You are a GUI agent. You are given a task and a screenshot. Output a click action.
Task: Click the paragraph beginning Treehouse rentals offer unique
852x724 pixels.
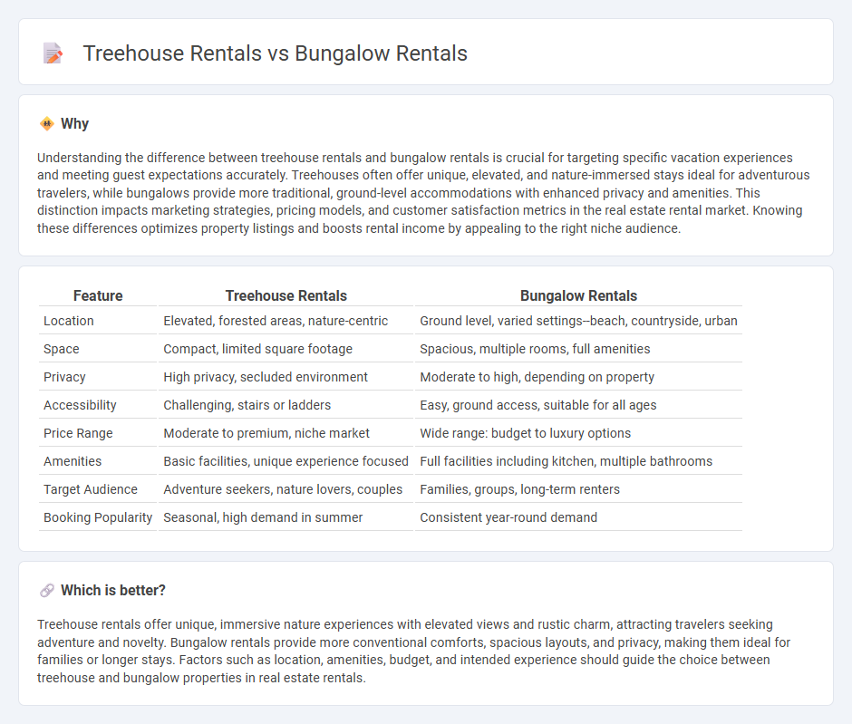414,652
